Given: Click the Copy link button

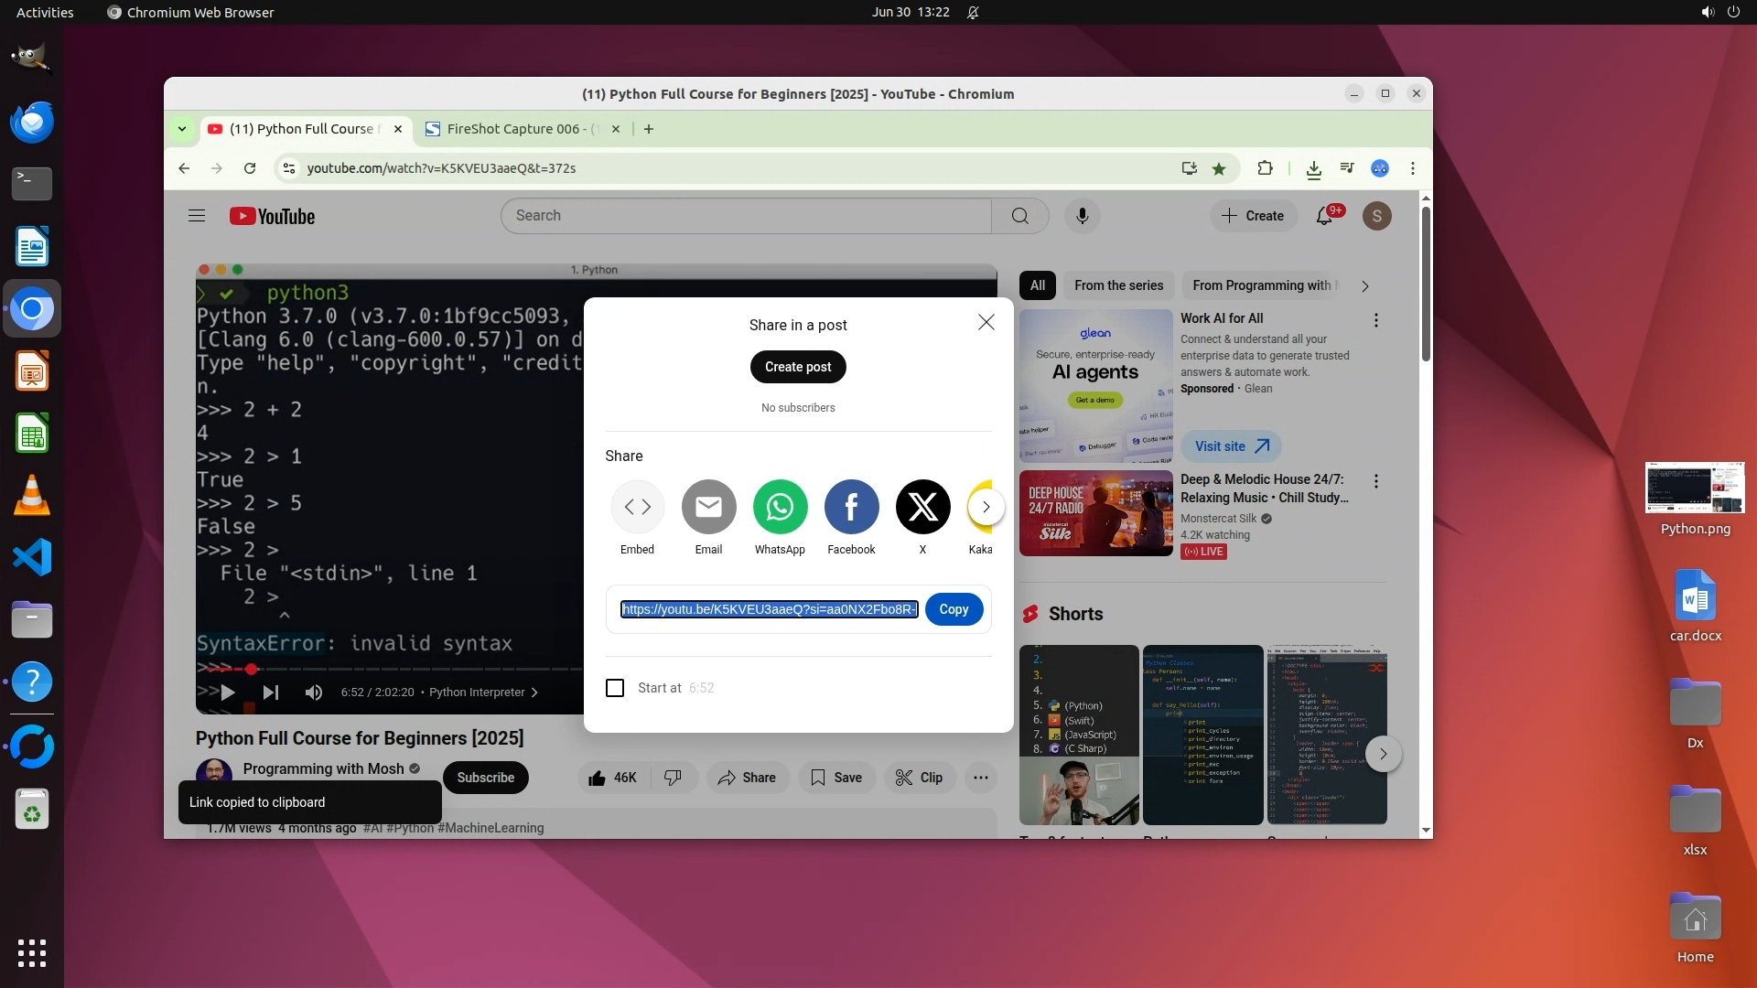Looking at the screenshot, I should click(x=954, y=609).
